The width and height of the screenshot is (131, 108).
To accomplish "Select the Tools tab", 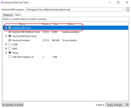I will [x=18, y=15].
